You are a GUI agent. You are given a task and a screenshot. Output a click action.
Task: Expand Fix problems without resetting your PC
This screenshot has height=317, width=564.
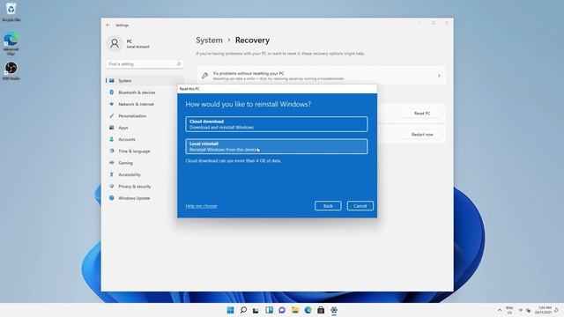click(321, 76)
